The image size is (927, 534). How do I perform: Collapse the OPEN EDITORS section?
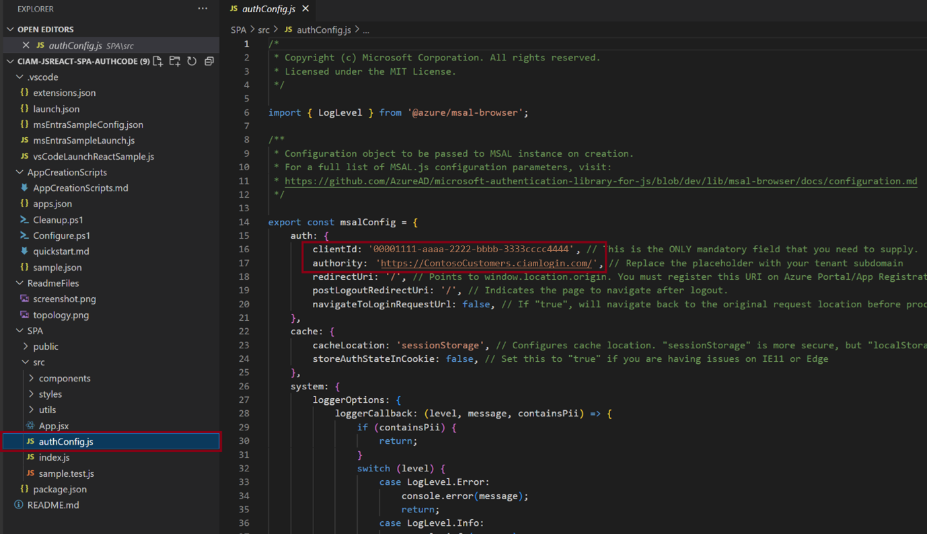[x=11, y=29]
